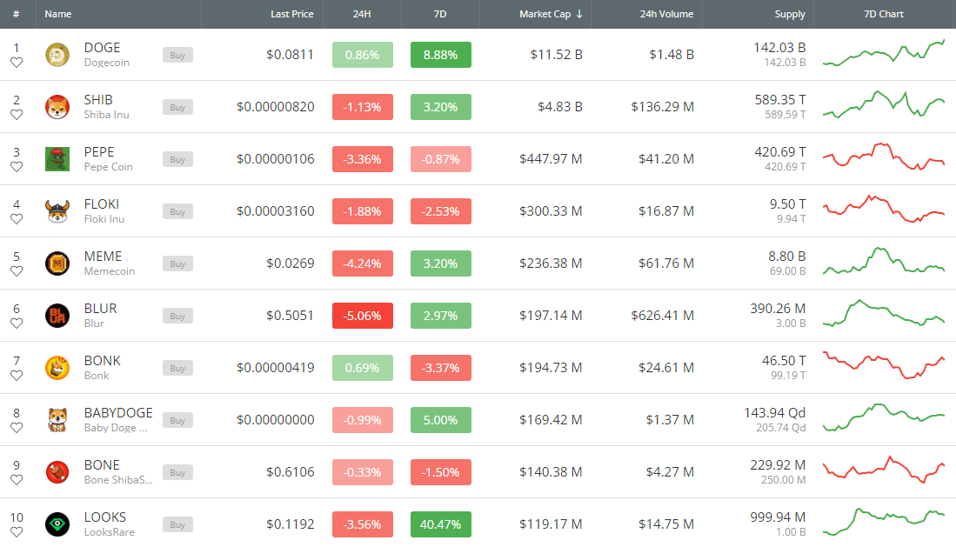
Task: Click the $626.41 M volume value
Action: [662, 316]
